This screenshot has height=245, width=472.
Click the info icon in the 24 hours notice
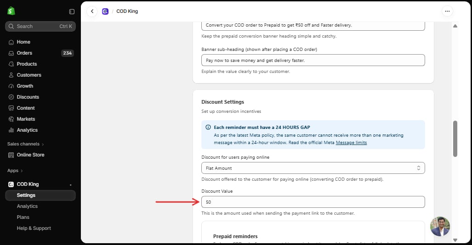(x=208, y=127)
